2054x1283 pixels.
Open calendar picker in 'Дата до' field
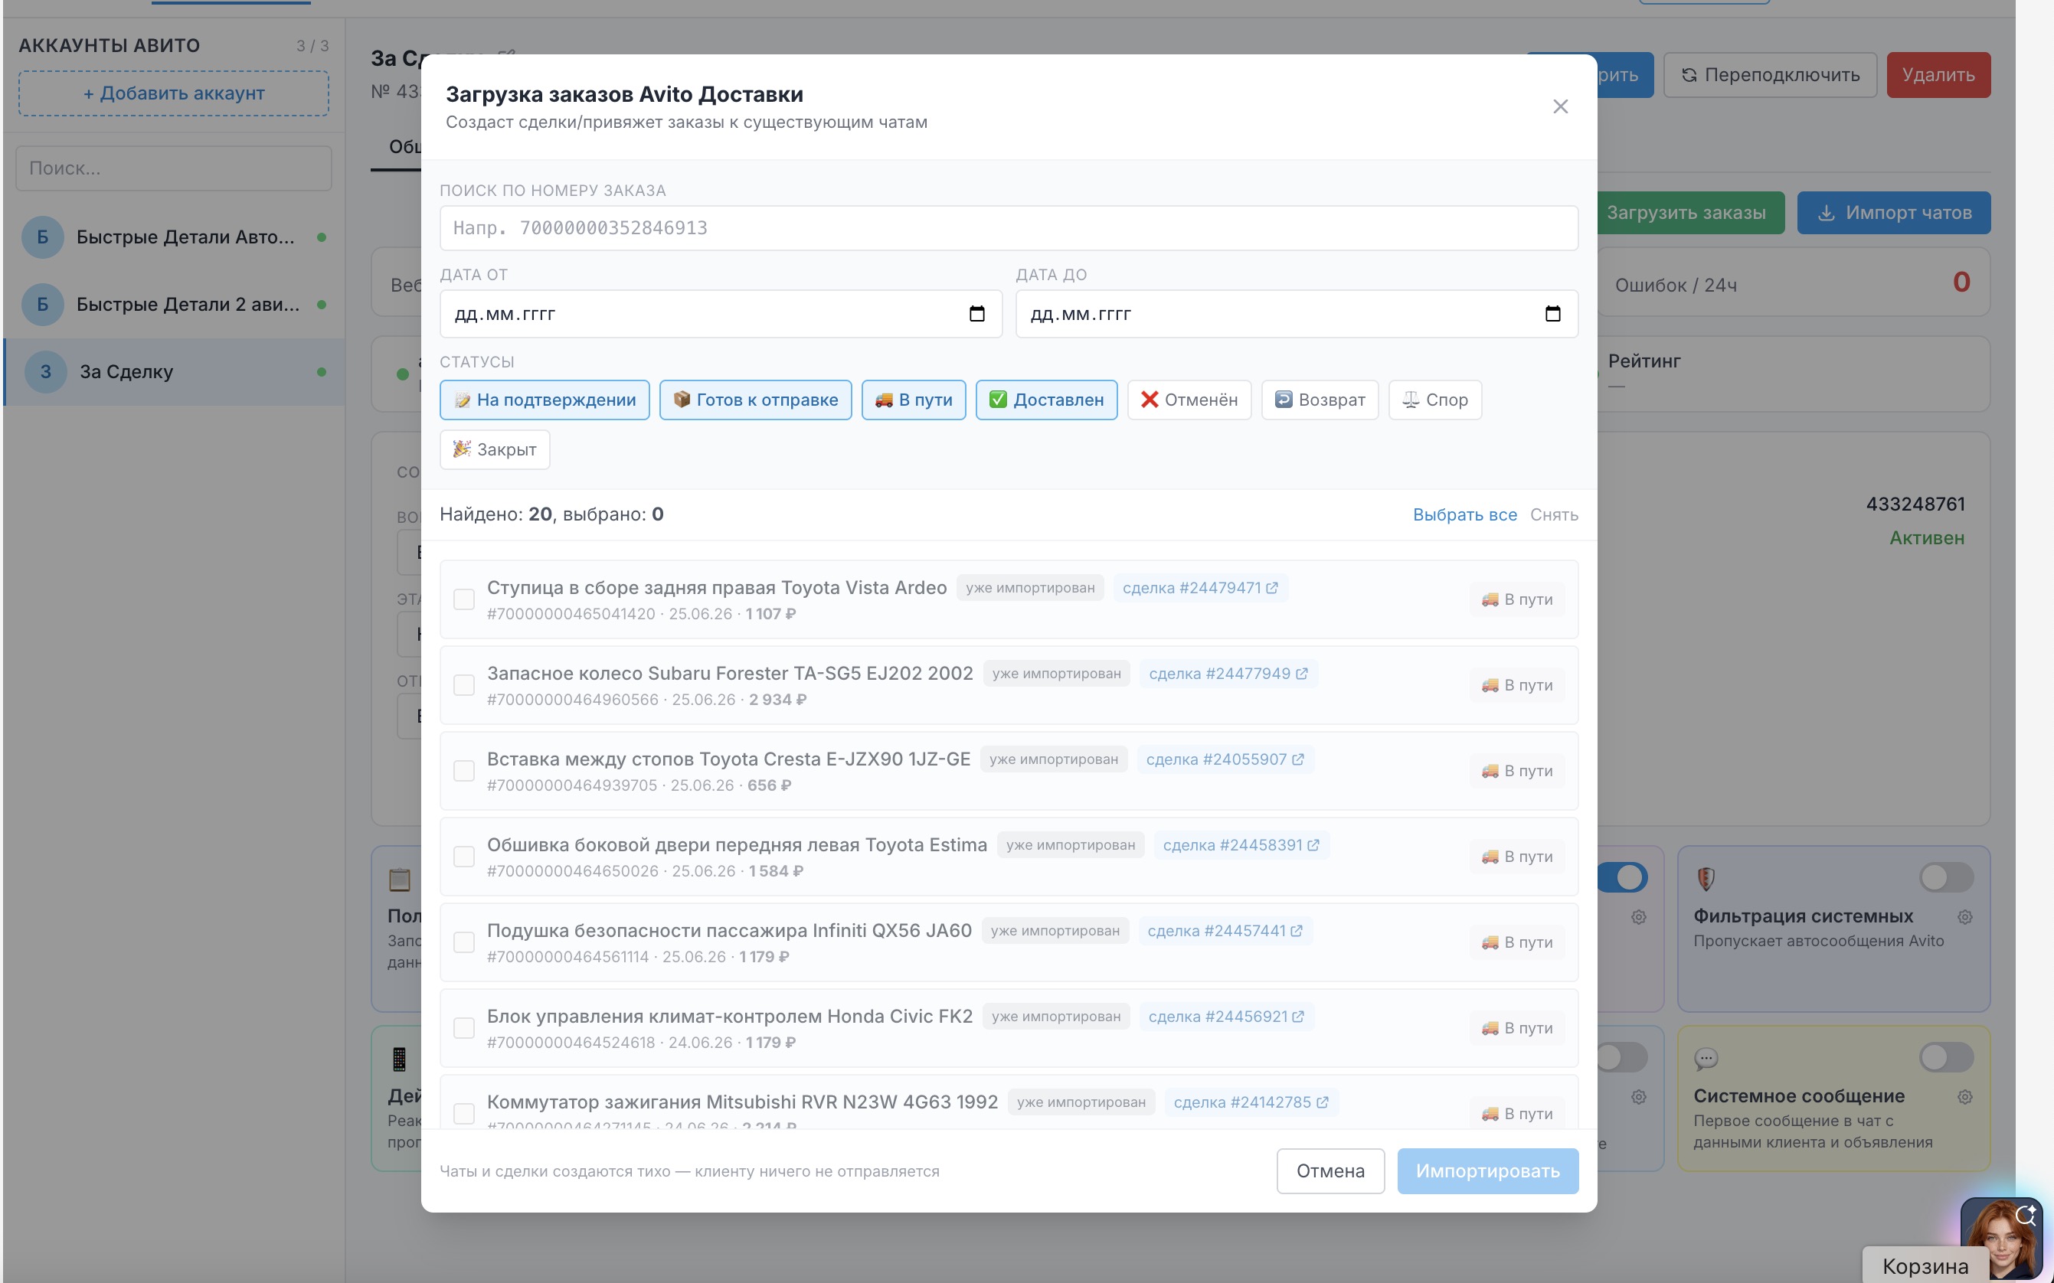pyautogui.click(x=1552, y=314)
